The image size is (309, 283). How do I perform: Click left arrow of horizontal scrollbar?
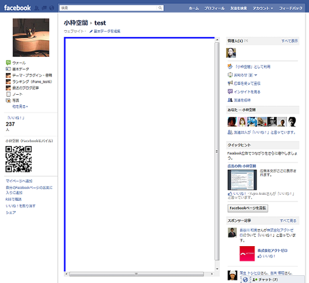click(x=66, y=274)
